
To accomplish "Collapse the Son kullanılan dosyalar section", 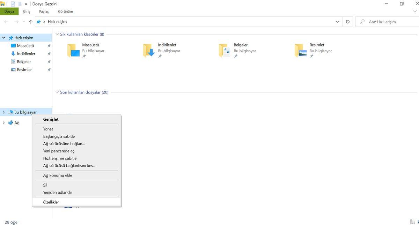I will 57,92.
